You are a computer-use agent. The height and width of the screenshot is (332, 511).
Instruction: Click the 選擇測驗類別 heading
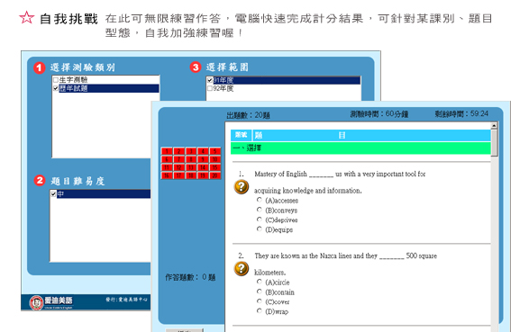coord(82,67)
